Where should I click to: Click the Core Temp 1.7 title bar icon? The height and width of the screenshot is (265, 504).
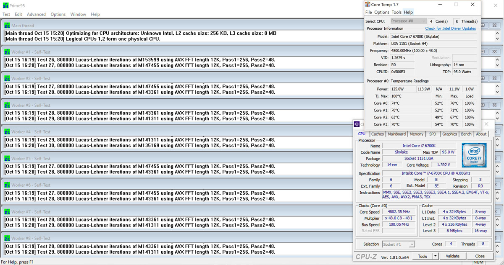coord(367,5)
